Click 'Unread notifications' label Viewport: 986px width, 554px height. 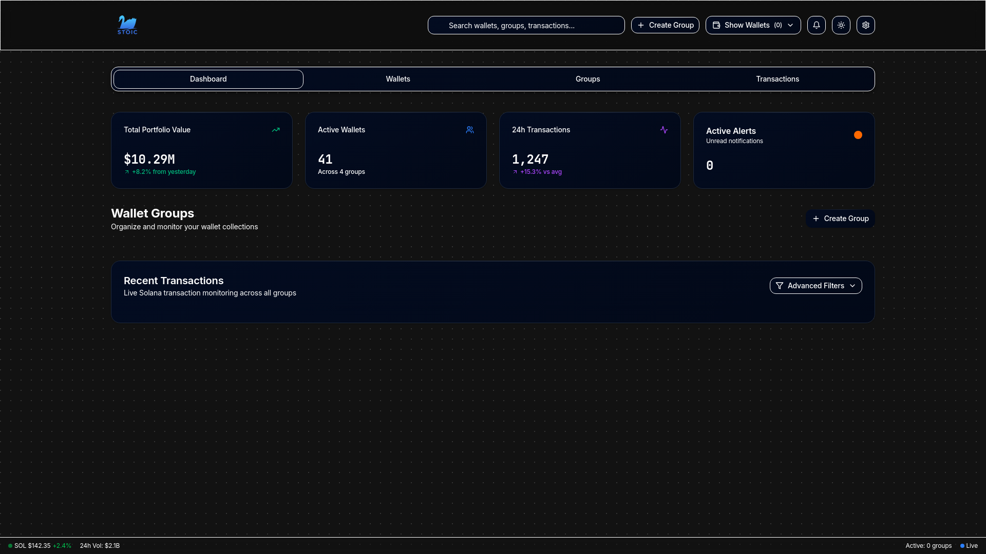[734, 141]
